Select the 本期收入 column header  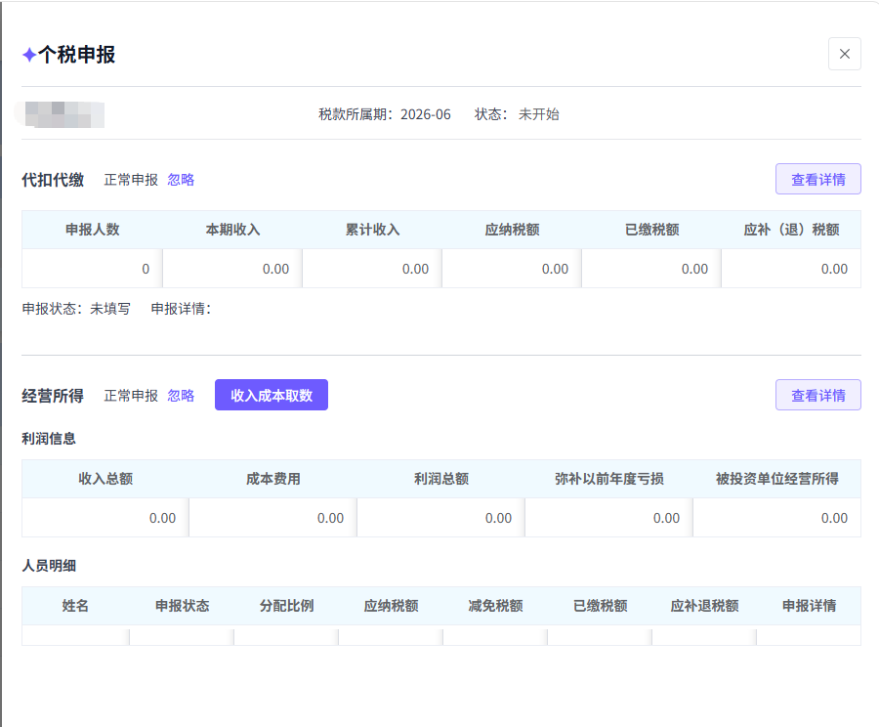(x=232, y=230)
